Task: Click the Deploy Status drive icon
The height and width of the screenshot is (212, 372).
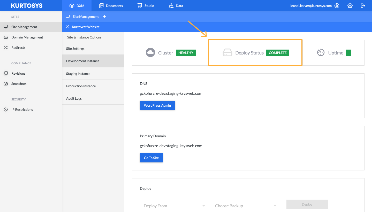Action: pyautogui.click(x=227, y=53)
